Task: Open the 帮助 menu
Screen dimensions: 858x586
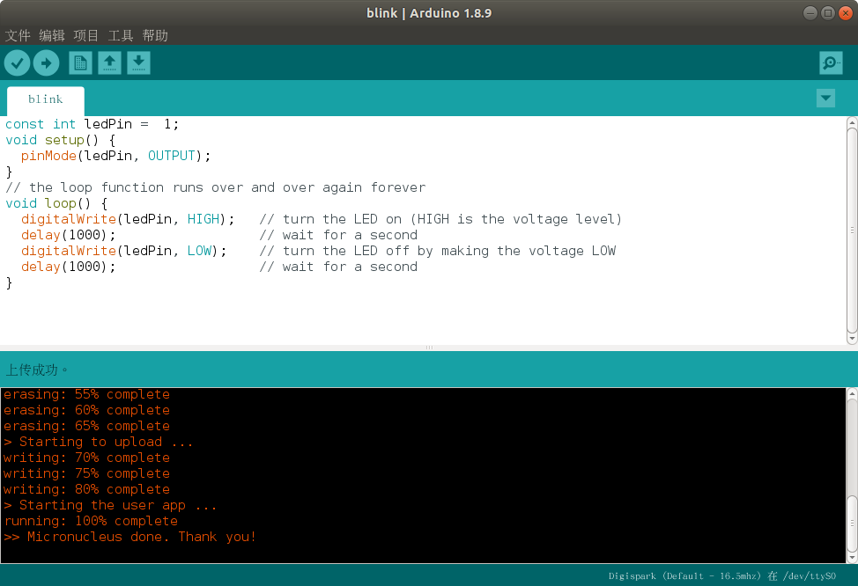Action: click(155, 35)
